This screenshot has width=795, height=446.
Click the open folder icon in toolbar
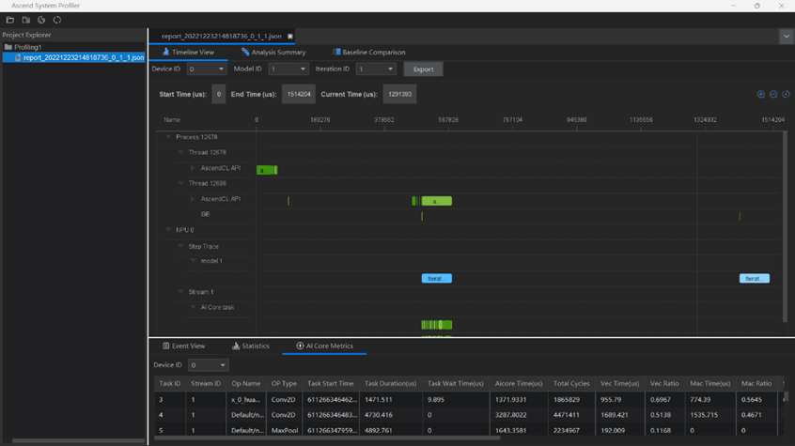[x=10, y=20]
